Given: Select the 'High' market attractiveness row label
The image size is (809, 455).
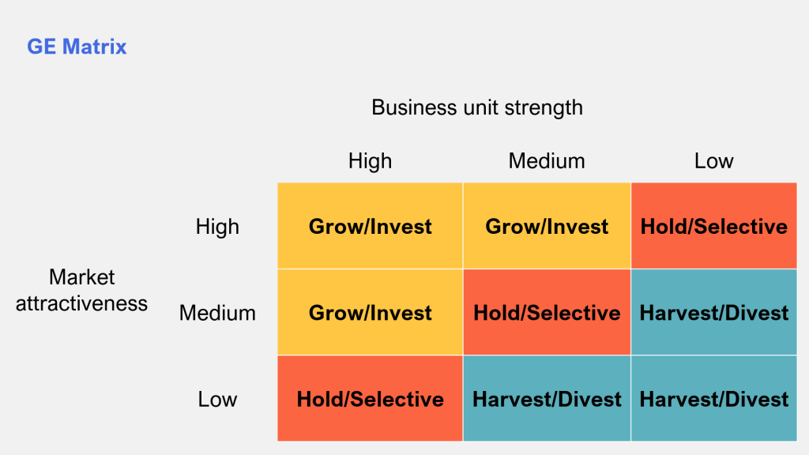Looking at the screenshot, I should pyautogui.click(x=217, y=227).
